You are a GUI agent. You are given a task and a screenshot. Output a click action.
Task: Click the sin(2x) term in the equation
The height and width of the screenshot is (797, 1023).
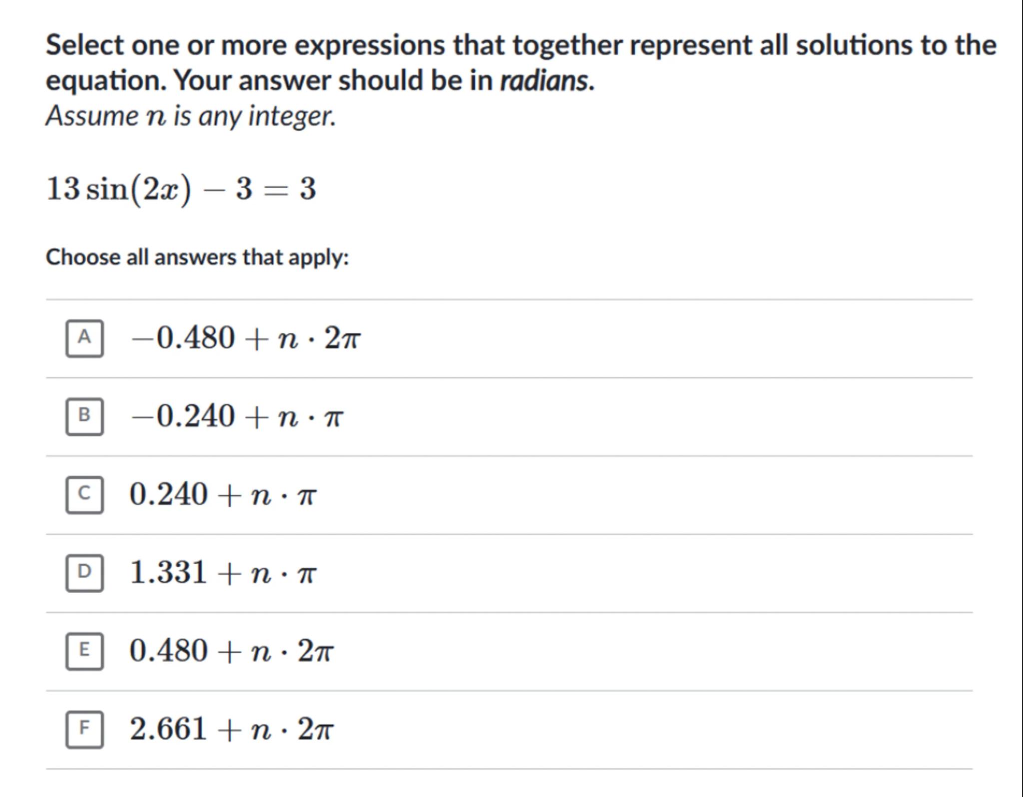click(x=138, y=190)
